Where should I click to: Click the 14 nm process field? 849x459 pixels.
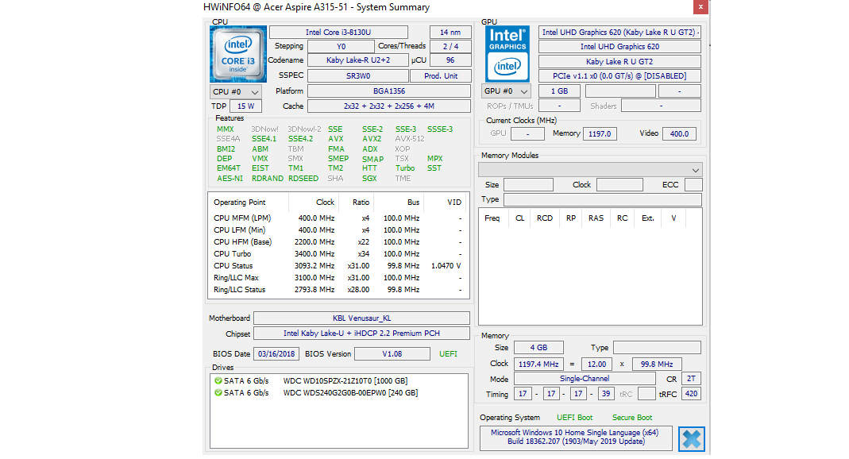pos(450,32)
